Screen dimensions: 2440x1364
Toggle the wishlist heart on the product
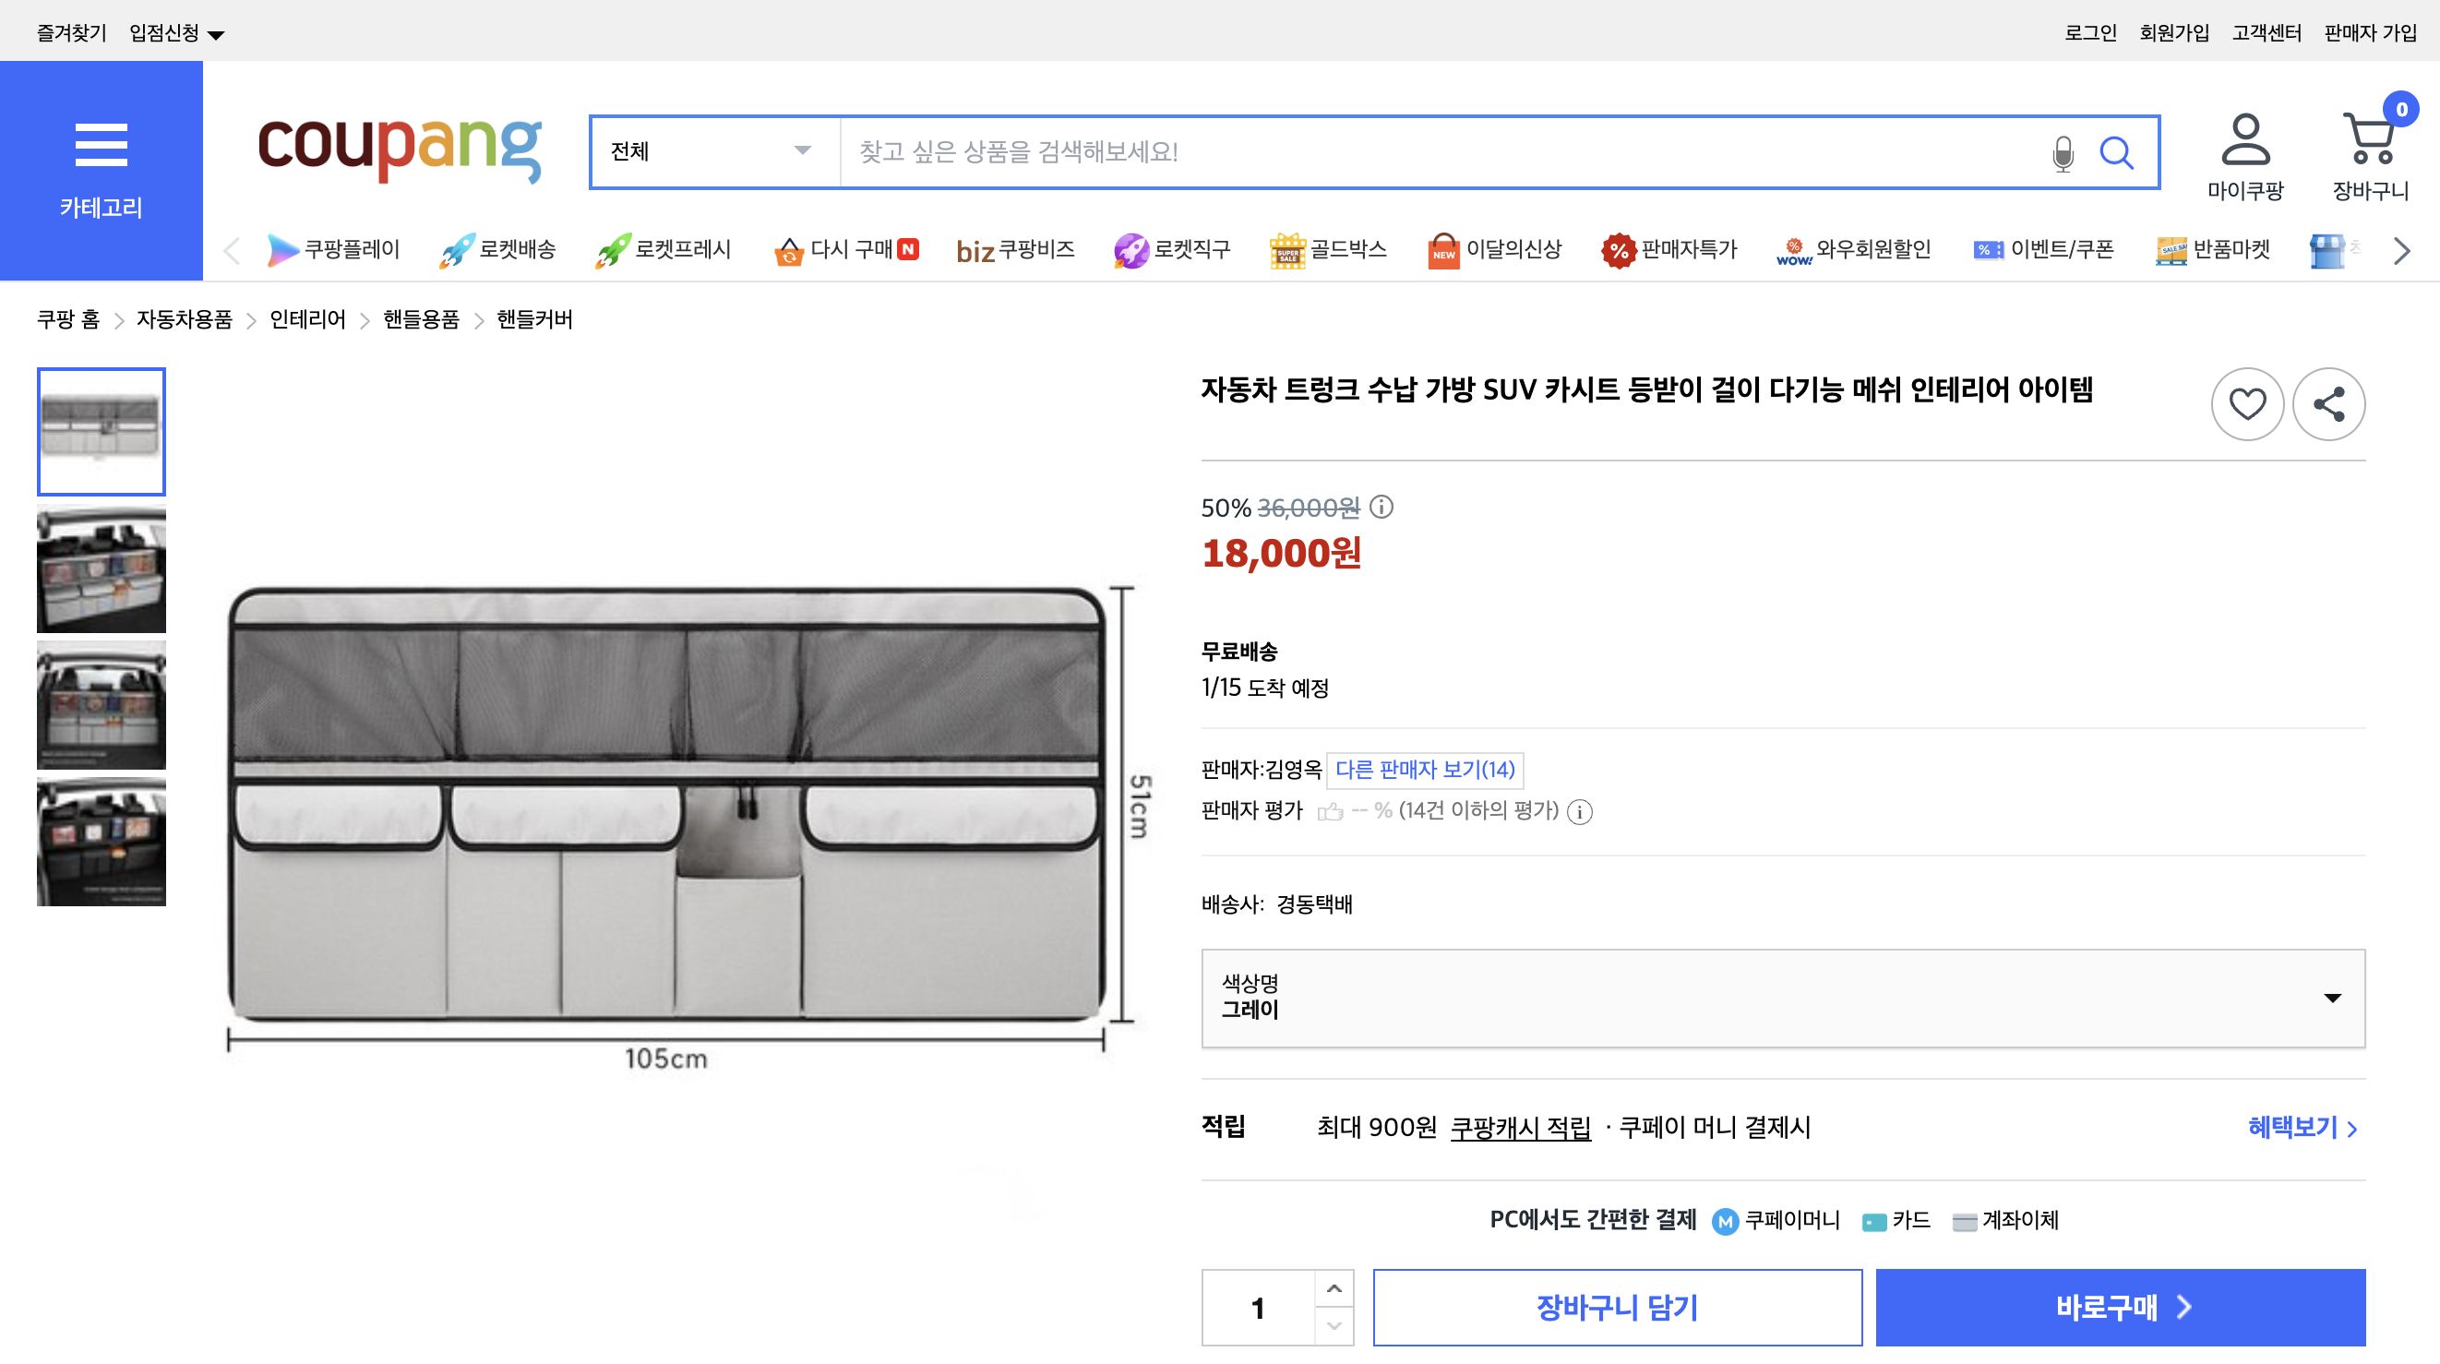(2248, 403)
